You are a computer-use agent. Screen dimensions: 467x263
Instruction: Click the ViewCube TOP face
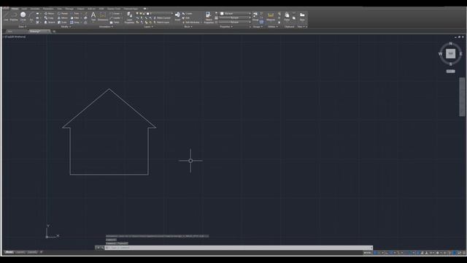click(x=450, y=53)
